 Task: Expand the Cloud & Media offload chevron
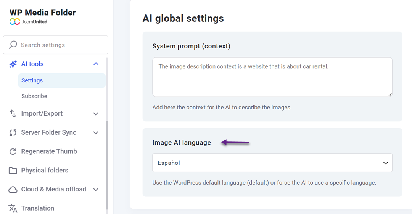point(96,190)
